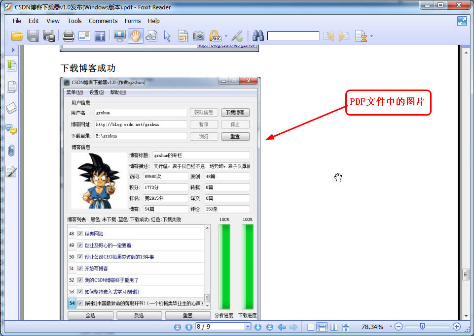Screen dimensions: 474x336
Task: Open the Signatures panel in the sidebar
Action: (x=11, y=172)
